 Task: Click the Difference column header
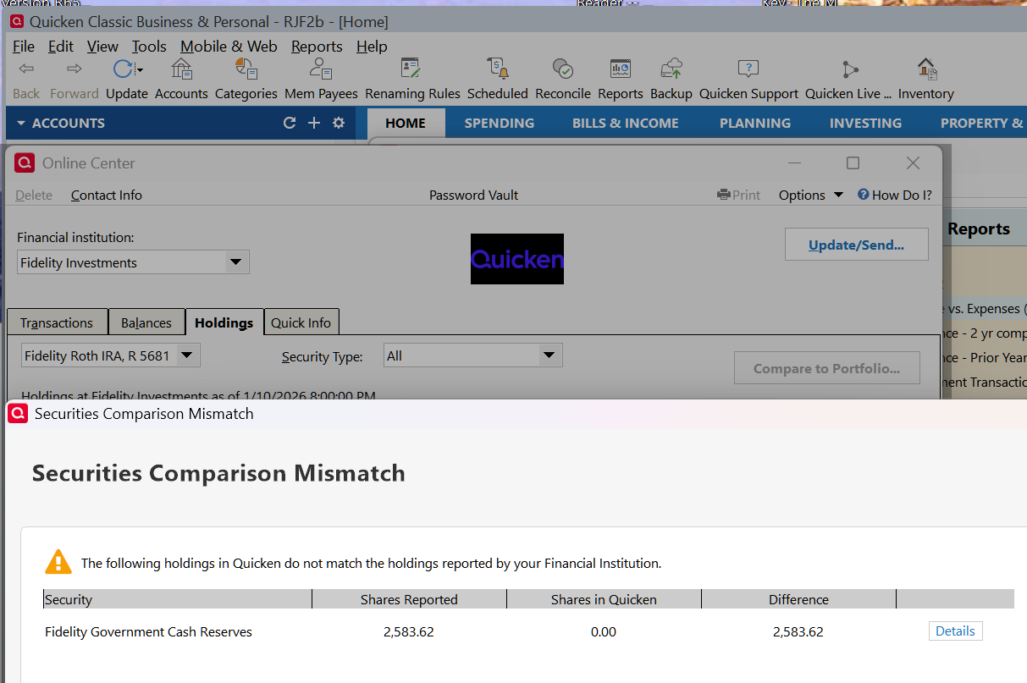point(798,599)
